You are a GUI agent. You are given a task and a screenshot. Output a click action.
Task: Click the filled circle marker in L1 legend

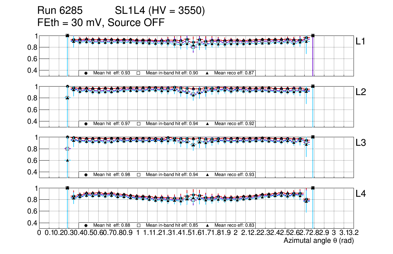pyautogui.click(x=86, y=73)
